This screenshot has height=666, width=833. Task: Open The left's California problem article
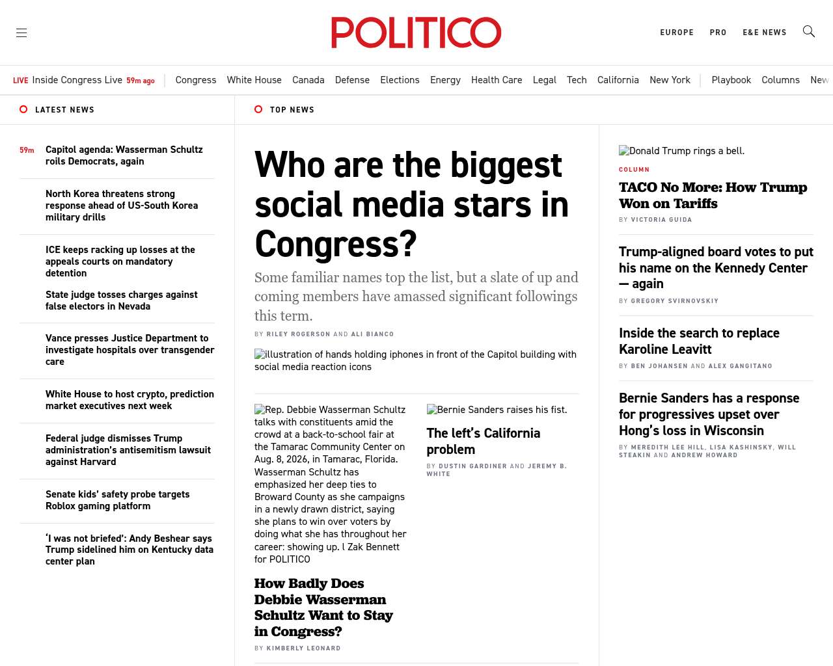tap(483, 441)
